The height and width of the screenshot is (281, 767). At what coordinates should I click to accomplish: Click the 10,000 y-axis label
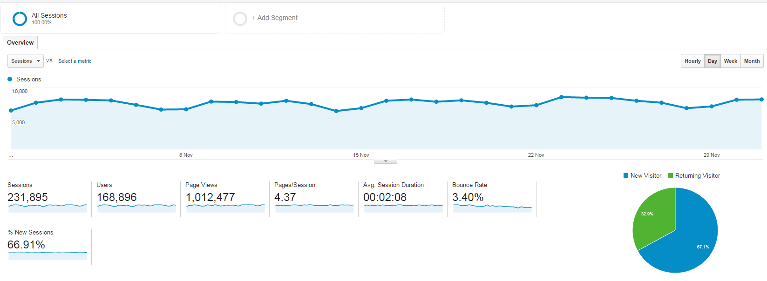pyautogui.click(x=20, y=91)
